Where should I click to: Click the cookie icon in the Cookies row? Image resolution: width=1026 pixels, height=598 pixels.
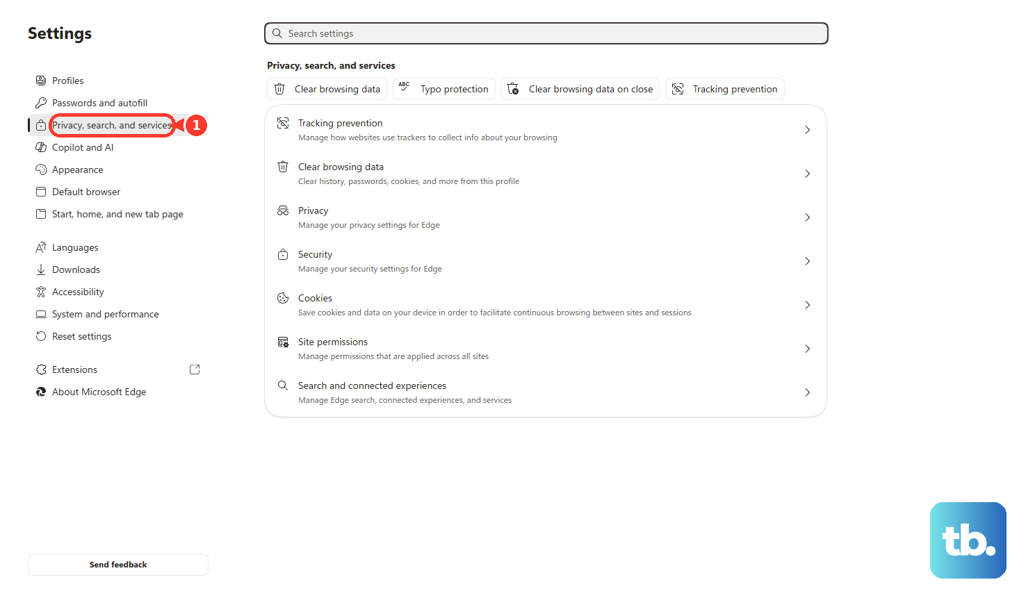click(x=283, y=298)
